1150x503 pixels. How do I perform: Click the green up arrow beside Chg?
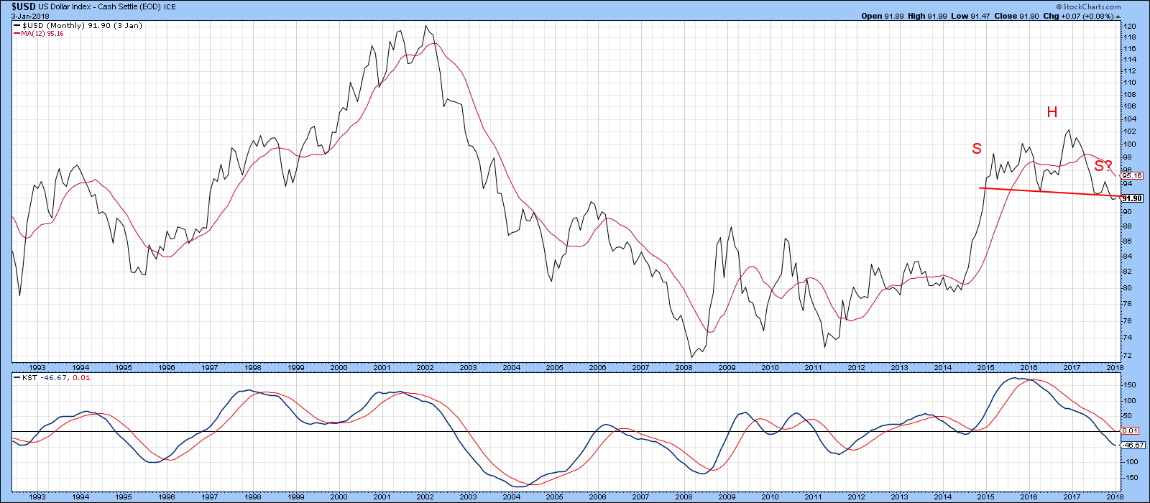coord(1118,16)
